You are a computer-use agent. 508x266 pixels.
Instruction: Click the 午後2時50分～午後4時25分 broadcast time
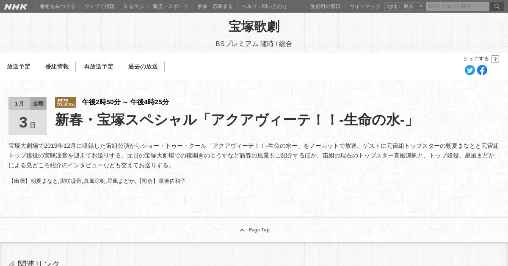125,102
